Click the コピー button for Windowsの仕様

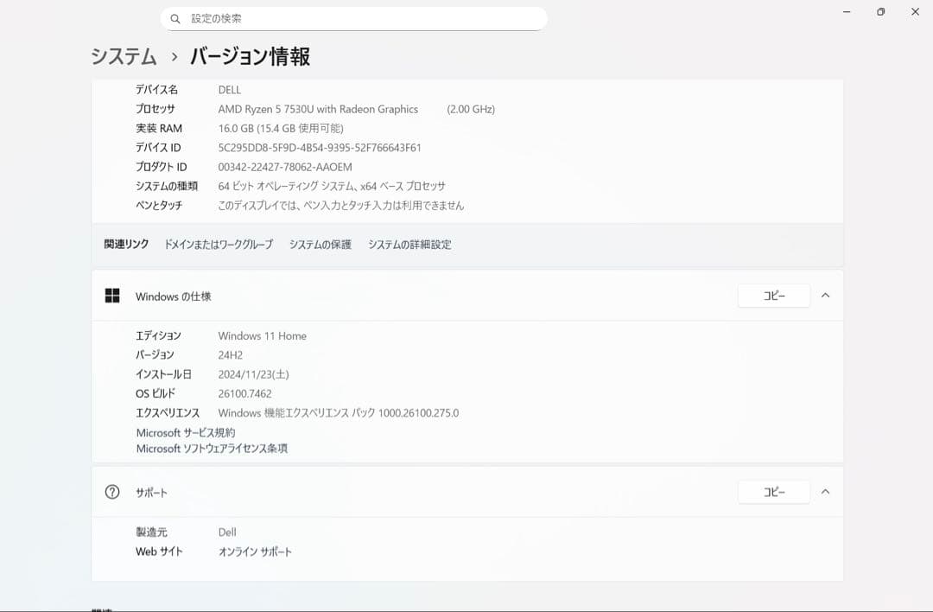coord(773,295)
